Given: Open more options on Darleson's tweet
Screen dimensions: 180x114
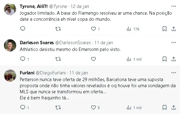Looking at the screenshot, I should coord(174,43).
